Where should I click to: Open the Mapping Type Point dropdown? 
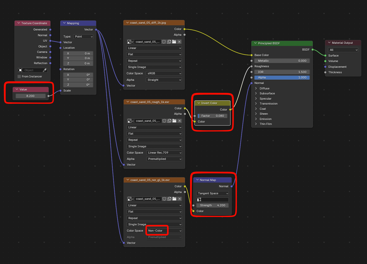[x=84, y=37]
